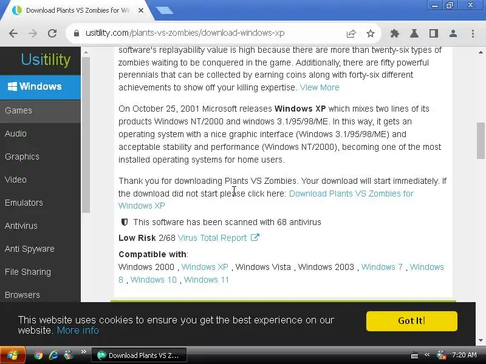Open a new browser tab

pos(165,10)
